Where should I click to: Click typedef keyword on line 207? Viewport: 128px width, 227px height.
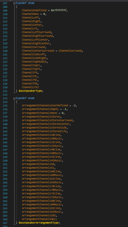21,3
